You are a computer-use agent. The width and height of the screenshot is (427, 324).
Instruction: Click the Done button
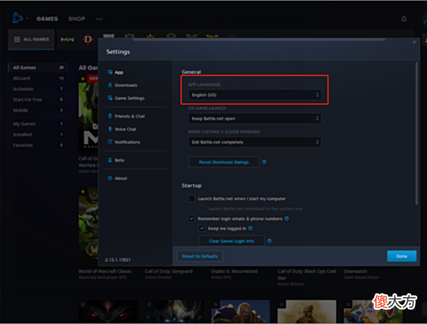pyautogui.click(x=401, y=256)
